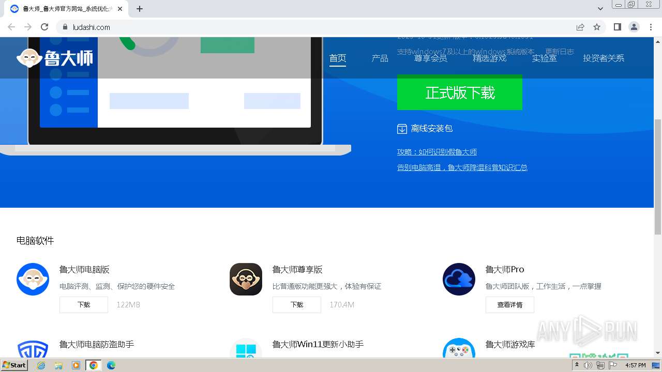Share this page icon in address bar
The image size is (662, 372).
click(580, 27)
